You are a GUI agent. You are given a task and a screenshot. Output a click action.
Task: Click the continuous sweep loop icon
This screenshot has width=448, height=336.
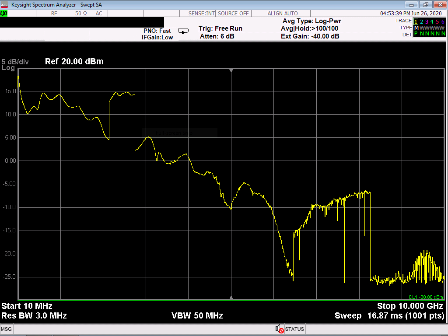183,31
